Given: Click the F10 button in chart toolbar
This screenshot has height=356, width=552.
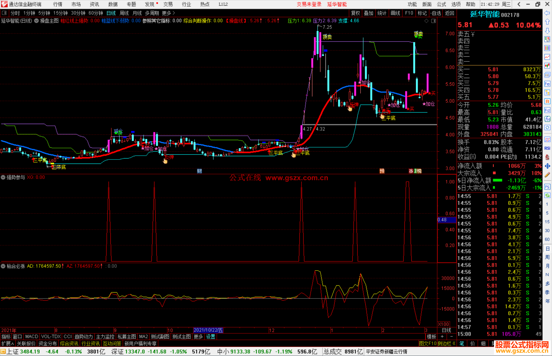Looking at the screenshot, I should click(x=409, y=13).
